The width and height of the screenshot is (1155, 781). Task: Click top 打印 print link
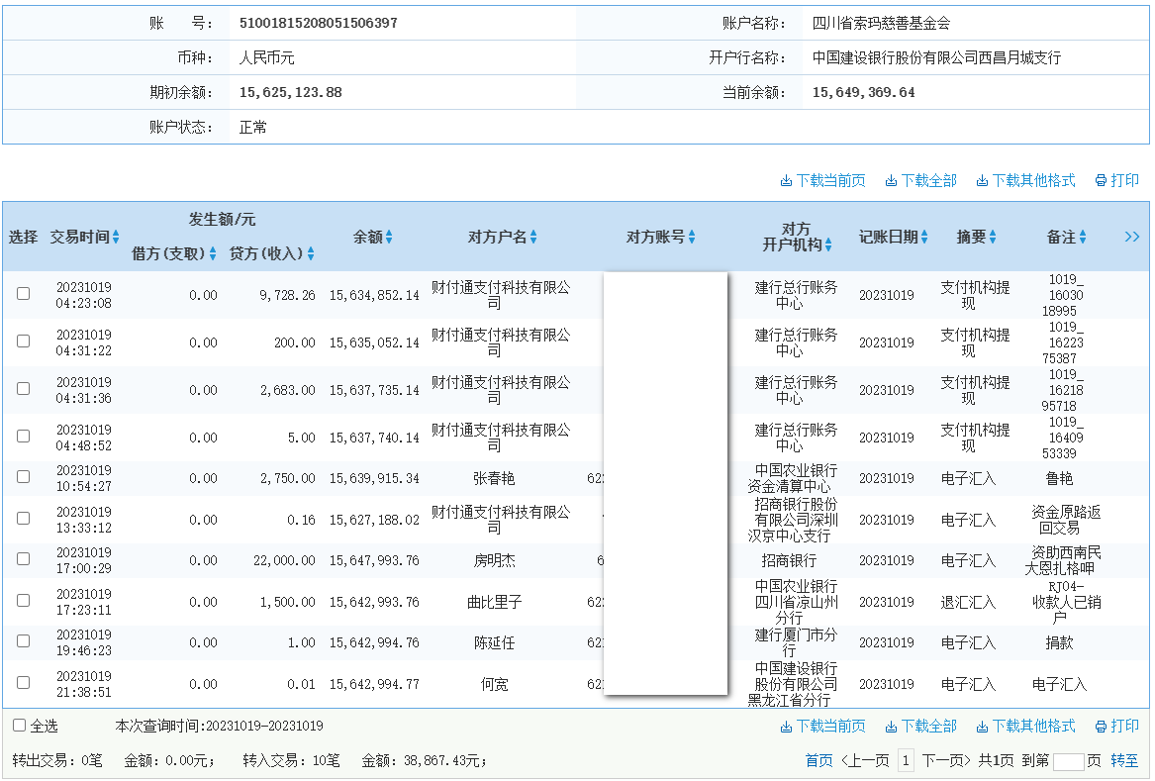pos(1117,180)
